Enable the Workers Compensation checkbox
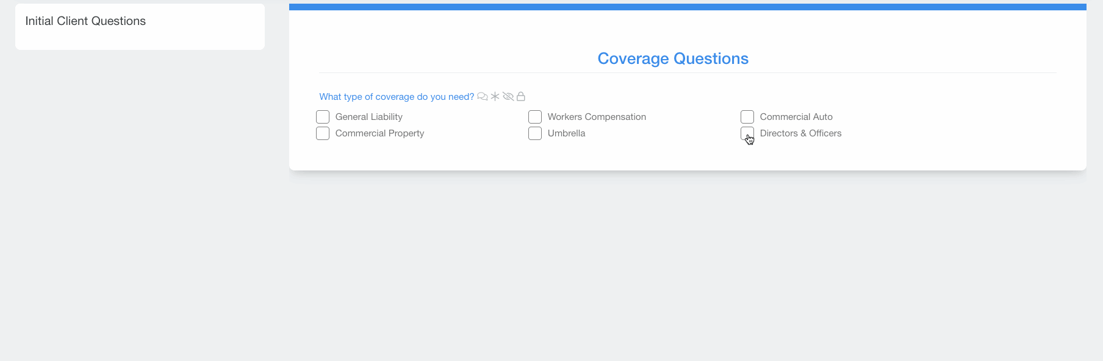The height and width of the screenshot is (361, 1103). (x=535, y=117)
